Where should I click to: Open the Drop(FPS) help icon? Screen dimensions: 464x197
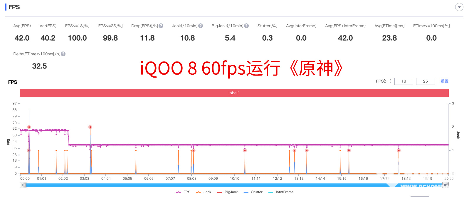pyautogui.click(x=161, y=26)
